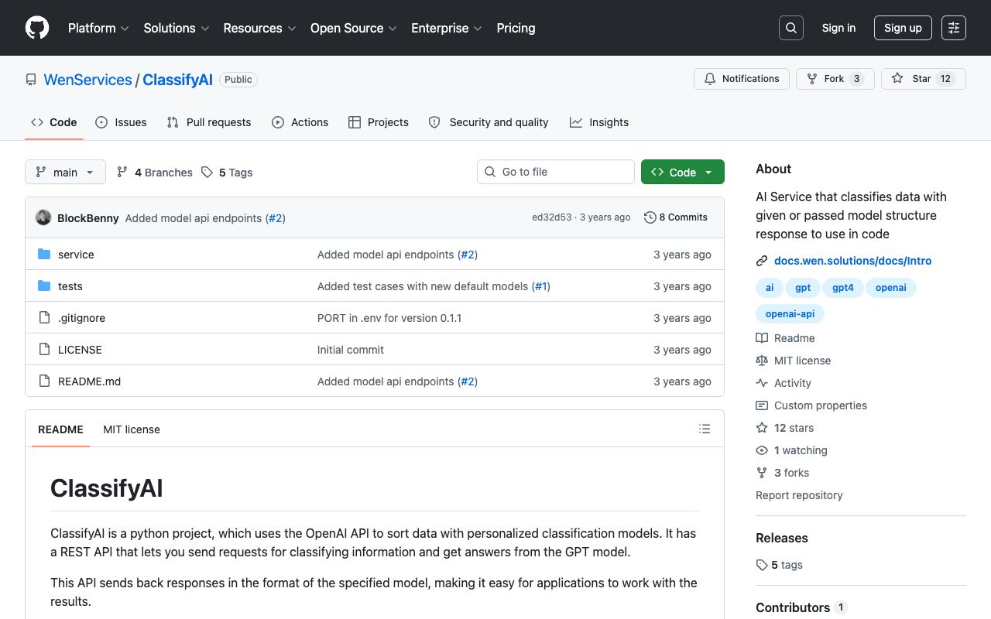The height and width of the screenshot is (619, 991).
Task: Click the openai topic tag
Action: [x=891, y=288]
